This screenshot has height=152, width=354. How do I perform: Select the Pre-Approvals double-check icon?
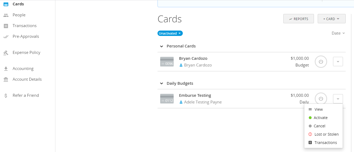tap(6, 37)
